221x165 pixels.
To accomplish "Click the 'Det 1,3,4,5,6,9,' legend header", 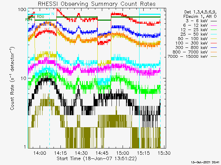I will (x=200, y=12).
